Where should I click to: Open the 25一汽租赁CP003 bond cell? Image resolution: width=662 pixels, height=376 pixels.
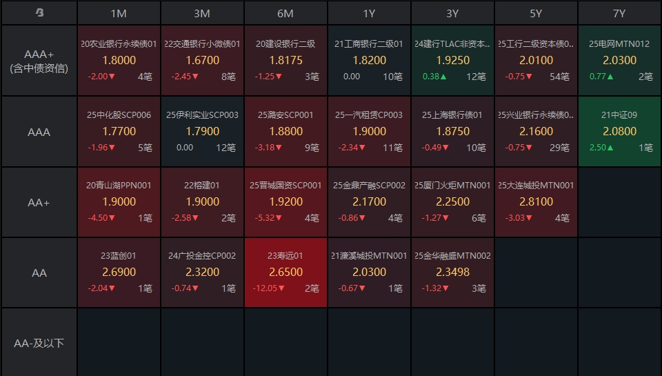(x=369, y=131)
